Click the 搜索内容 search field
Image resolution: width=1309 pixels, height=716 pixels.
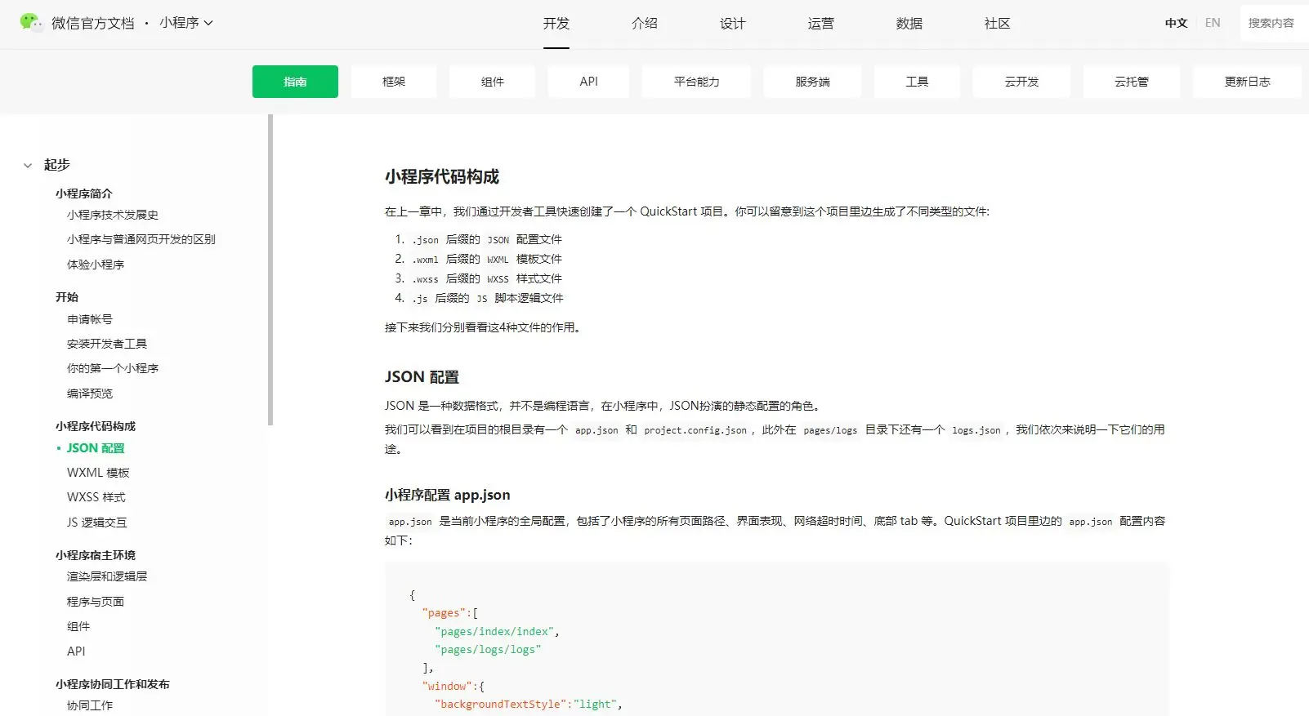(x=1271, y=23)
